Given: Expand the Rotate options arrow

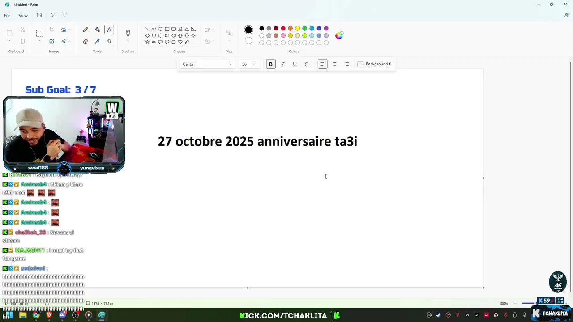Looking at the screenshot, I should pos(69,30).
